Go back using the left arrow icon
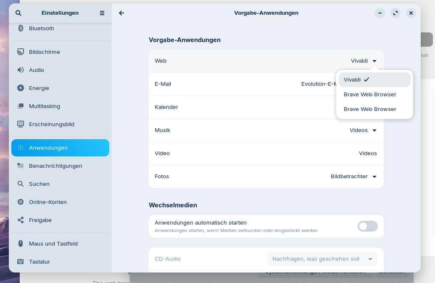Image resolution: width=435 pixels, height=283 pixels. [x=121, y=13]
